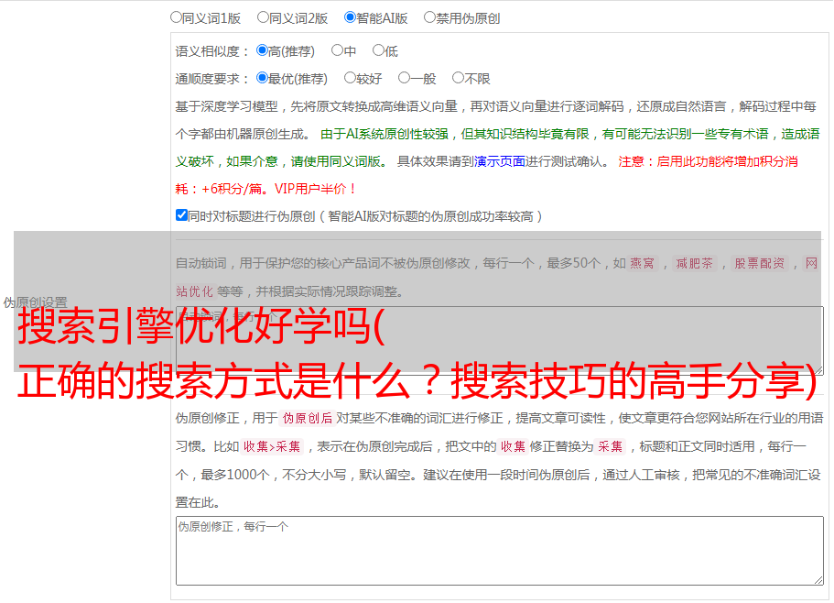This screenshot has height=603, width=834.
Task: Set 通顺度要求 to 最优(推荐)
Action: click(262, 78)
